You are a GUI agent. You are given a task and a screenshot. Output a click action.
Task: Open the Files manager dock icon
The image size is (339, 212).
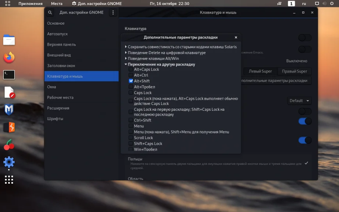9,40
